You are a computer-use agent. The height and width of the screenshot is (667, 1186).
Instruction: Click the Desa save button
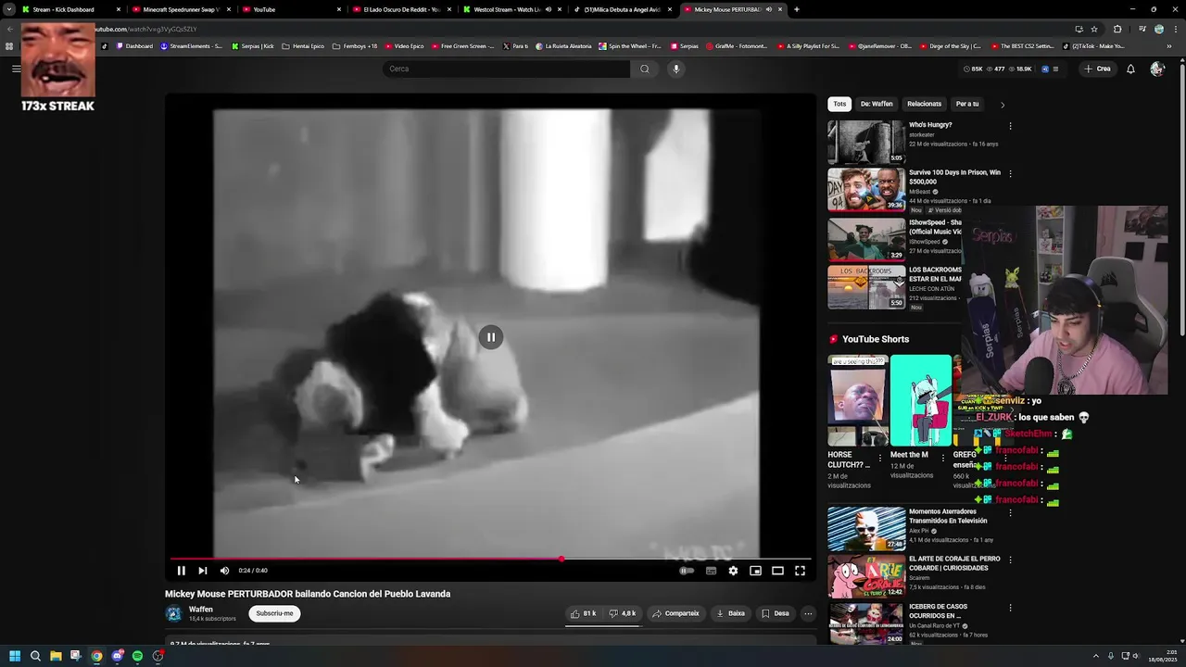tap(776, 613)
